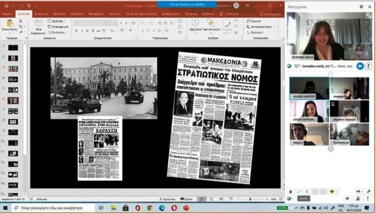Click the Format Painter brush icon

tap(21, 32)
